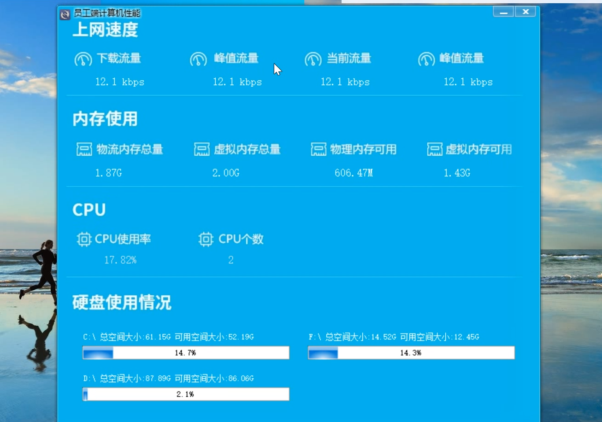Click the 虚拟内存总量 memory icon

point(201,149)
